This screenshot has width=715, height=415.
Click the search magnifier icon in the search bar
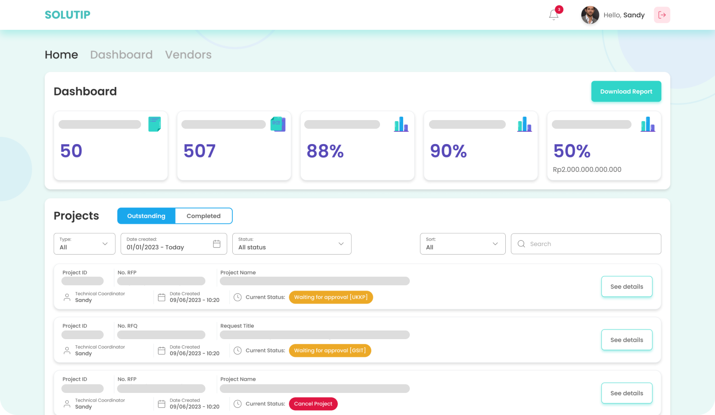pos(521,244)
